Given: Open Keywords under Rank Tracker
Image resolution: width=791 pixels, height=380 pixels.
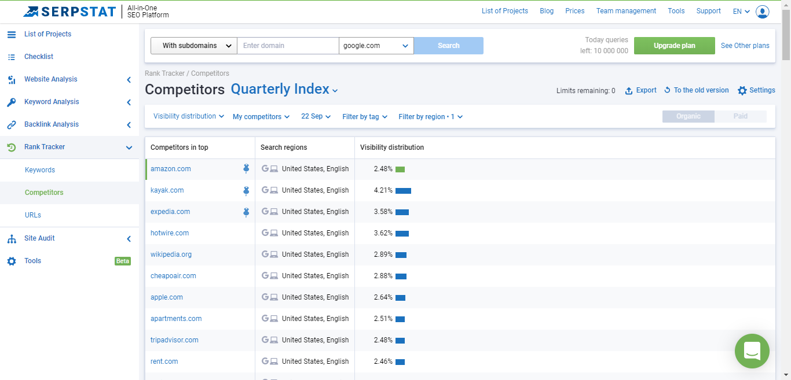Looking at the screenshot, I should coord(40,170).
